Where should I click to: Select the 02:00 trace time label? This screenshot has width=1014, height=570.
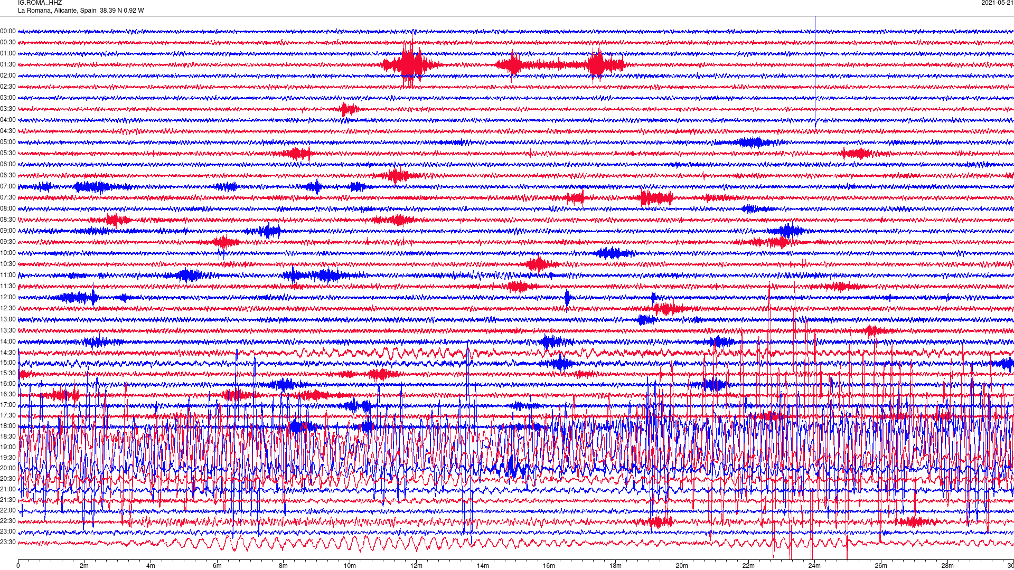coord(8,75)
